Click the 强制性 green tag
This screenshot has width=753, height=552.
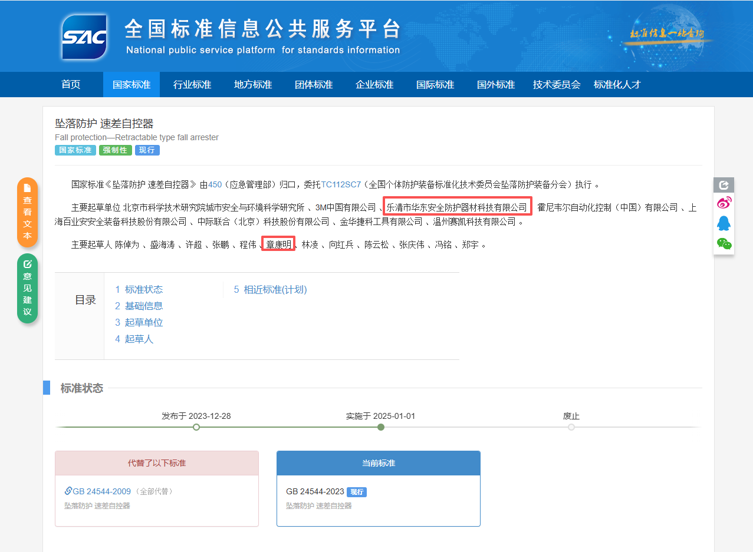[x=115, y=150]
